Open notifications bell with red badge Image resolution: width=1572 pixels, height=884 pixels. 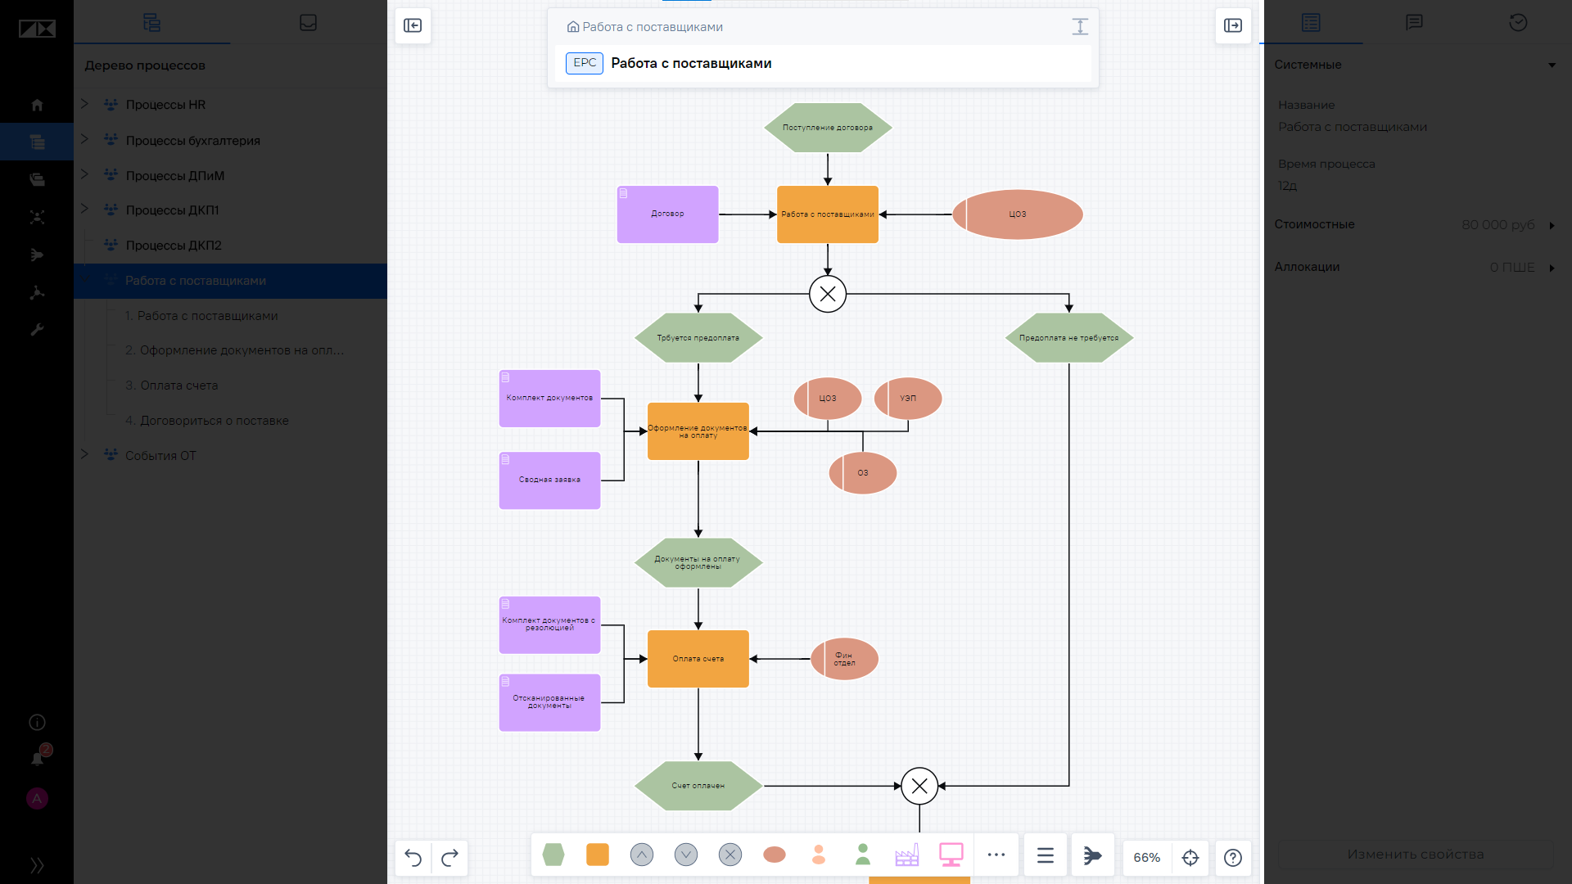click(38, 758)
